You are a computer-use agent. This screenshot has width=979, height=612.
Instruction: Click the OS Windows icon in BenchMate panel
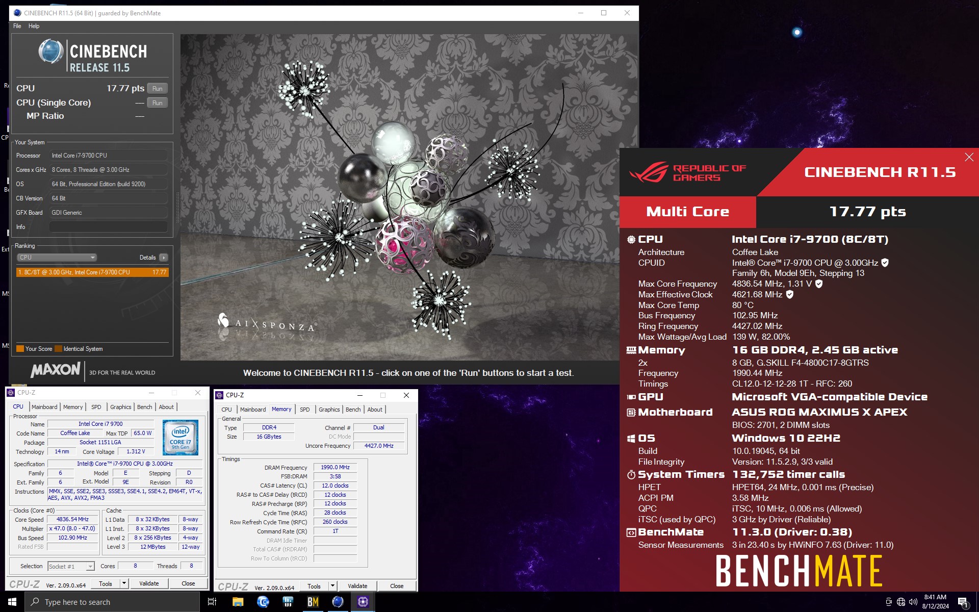631,438
